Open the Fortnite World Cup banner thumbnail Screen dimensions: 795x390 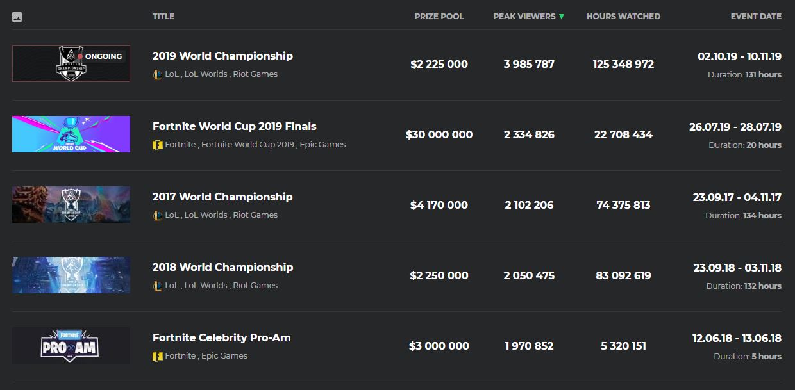click(x=71, y=134)
